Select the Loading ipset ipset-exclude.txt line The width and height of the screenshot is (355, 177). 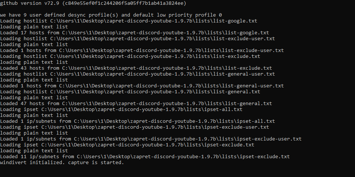[127, 145]
